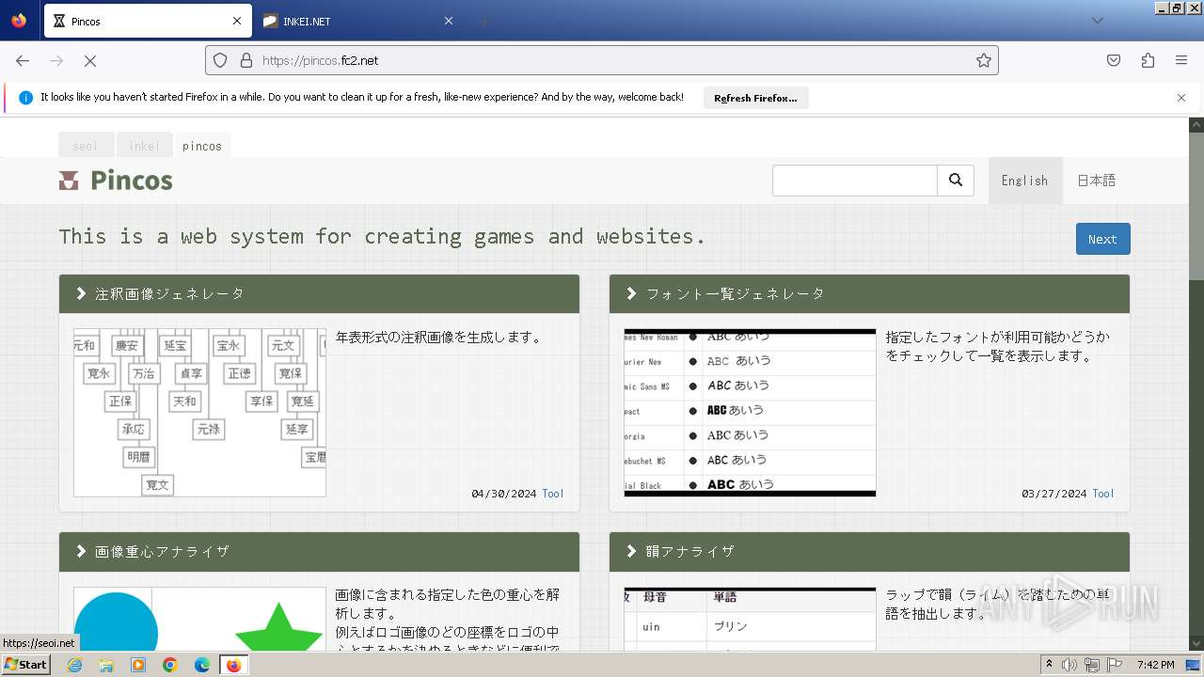Click the magnifier search button
Image resolution: width=1204 pixels, height=677 pixels.
956,181
